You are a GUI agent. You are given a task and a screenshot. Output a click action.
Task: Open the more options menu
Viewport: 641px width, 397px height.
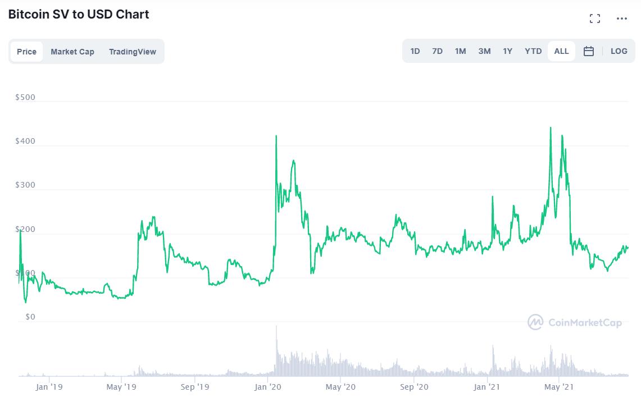621,18
